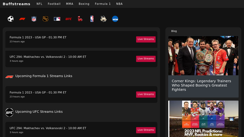
Task: Go to Buffstreams home logo
Action: tap(16, 4)
